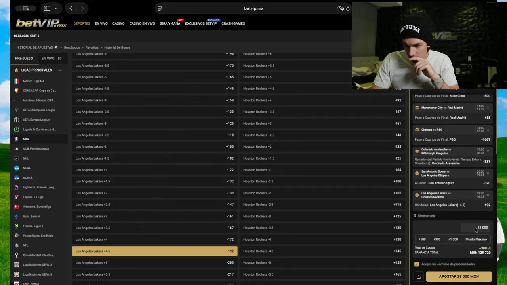Open the Favoritos link
507x285 pixels.
coord(92,47)
